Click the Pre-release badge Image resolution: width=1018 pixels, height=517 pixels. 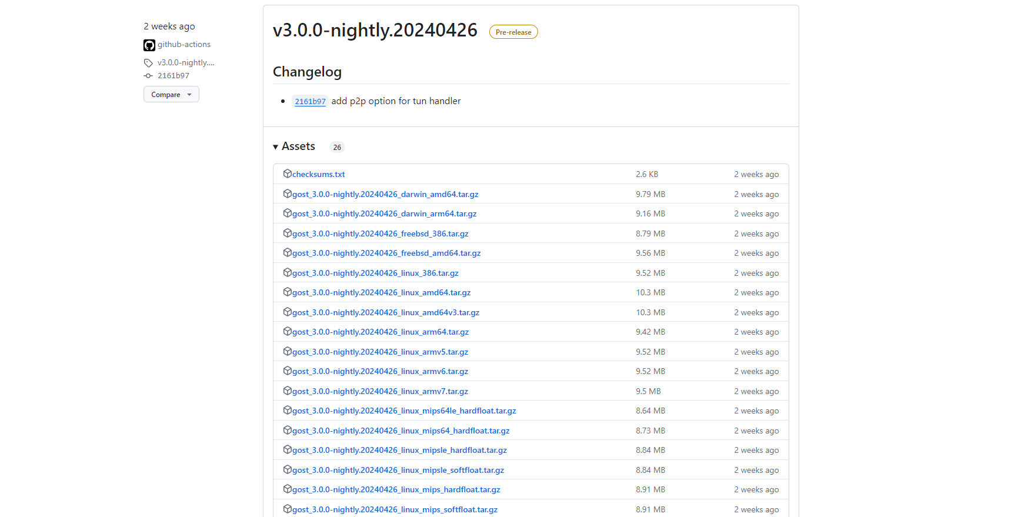pos(513,32)
